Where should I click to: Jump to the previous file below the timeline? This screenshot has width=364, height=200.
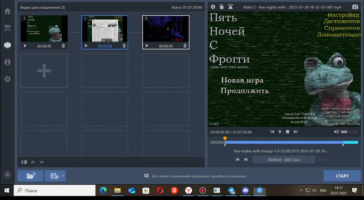point(237,160)
